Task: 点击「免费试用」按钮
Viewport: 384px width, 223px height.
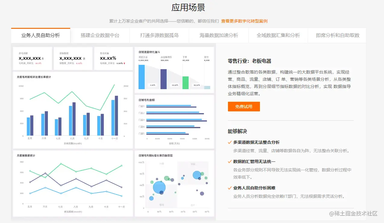Action: [244, 107]
